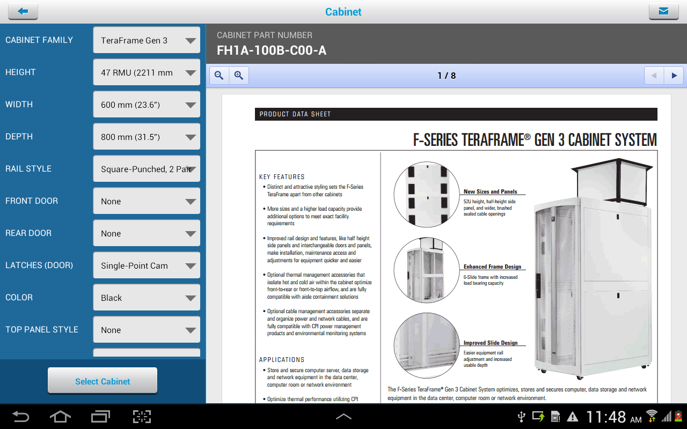The width and height of the screenshot is (687, 429).
Task: Tap the PRODUCT DATA SHEET header bar
Action: (456, 114)
